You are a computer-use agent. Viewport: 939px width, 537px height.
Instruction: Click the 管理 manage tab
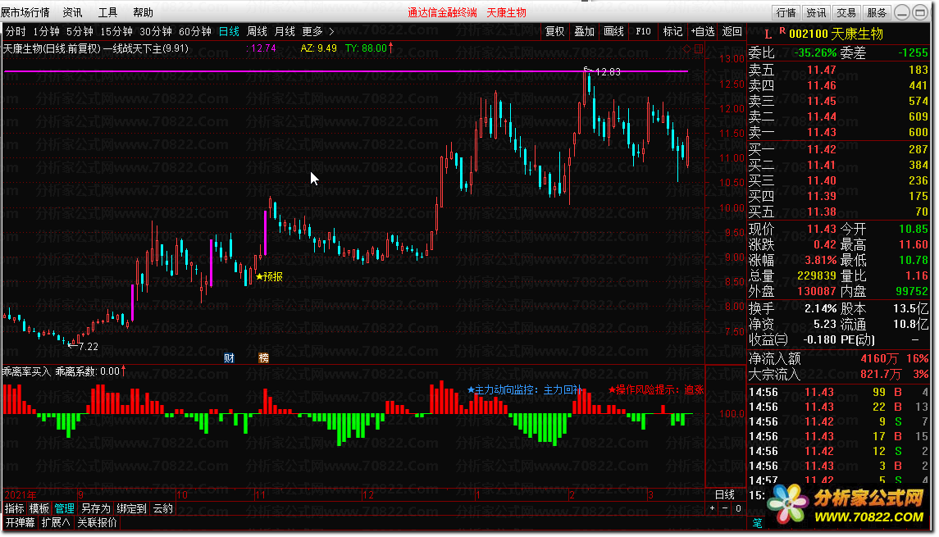click(x=65, y=509)
